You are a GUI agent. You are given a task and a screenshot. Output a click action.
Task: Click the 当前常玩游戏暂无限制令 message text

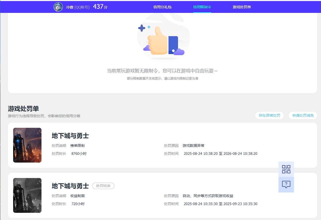tap(163, 71)
